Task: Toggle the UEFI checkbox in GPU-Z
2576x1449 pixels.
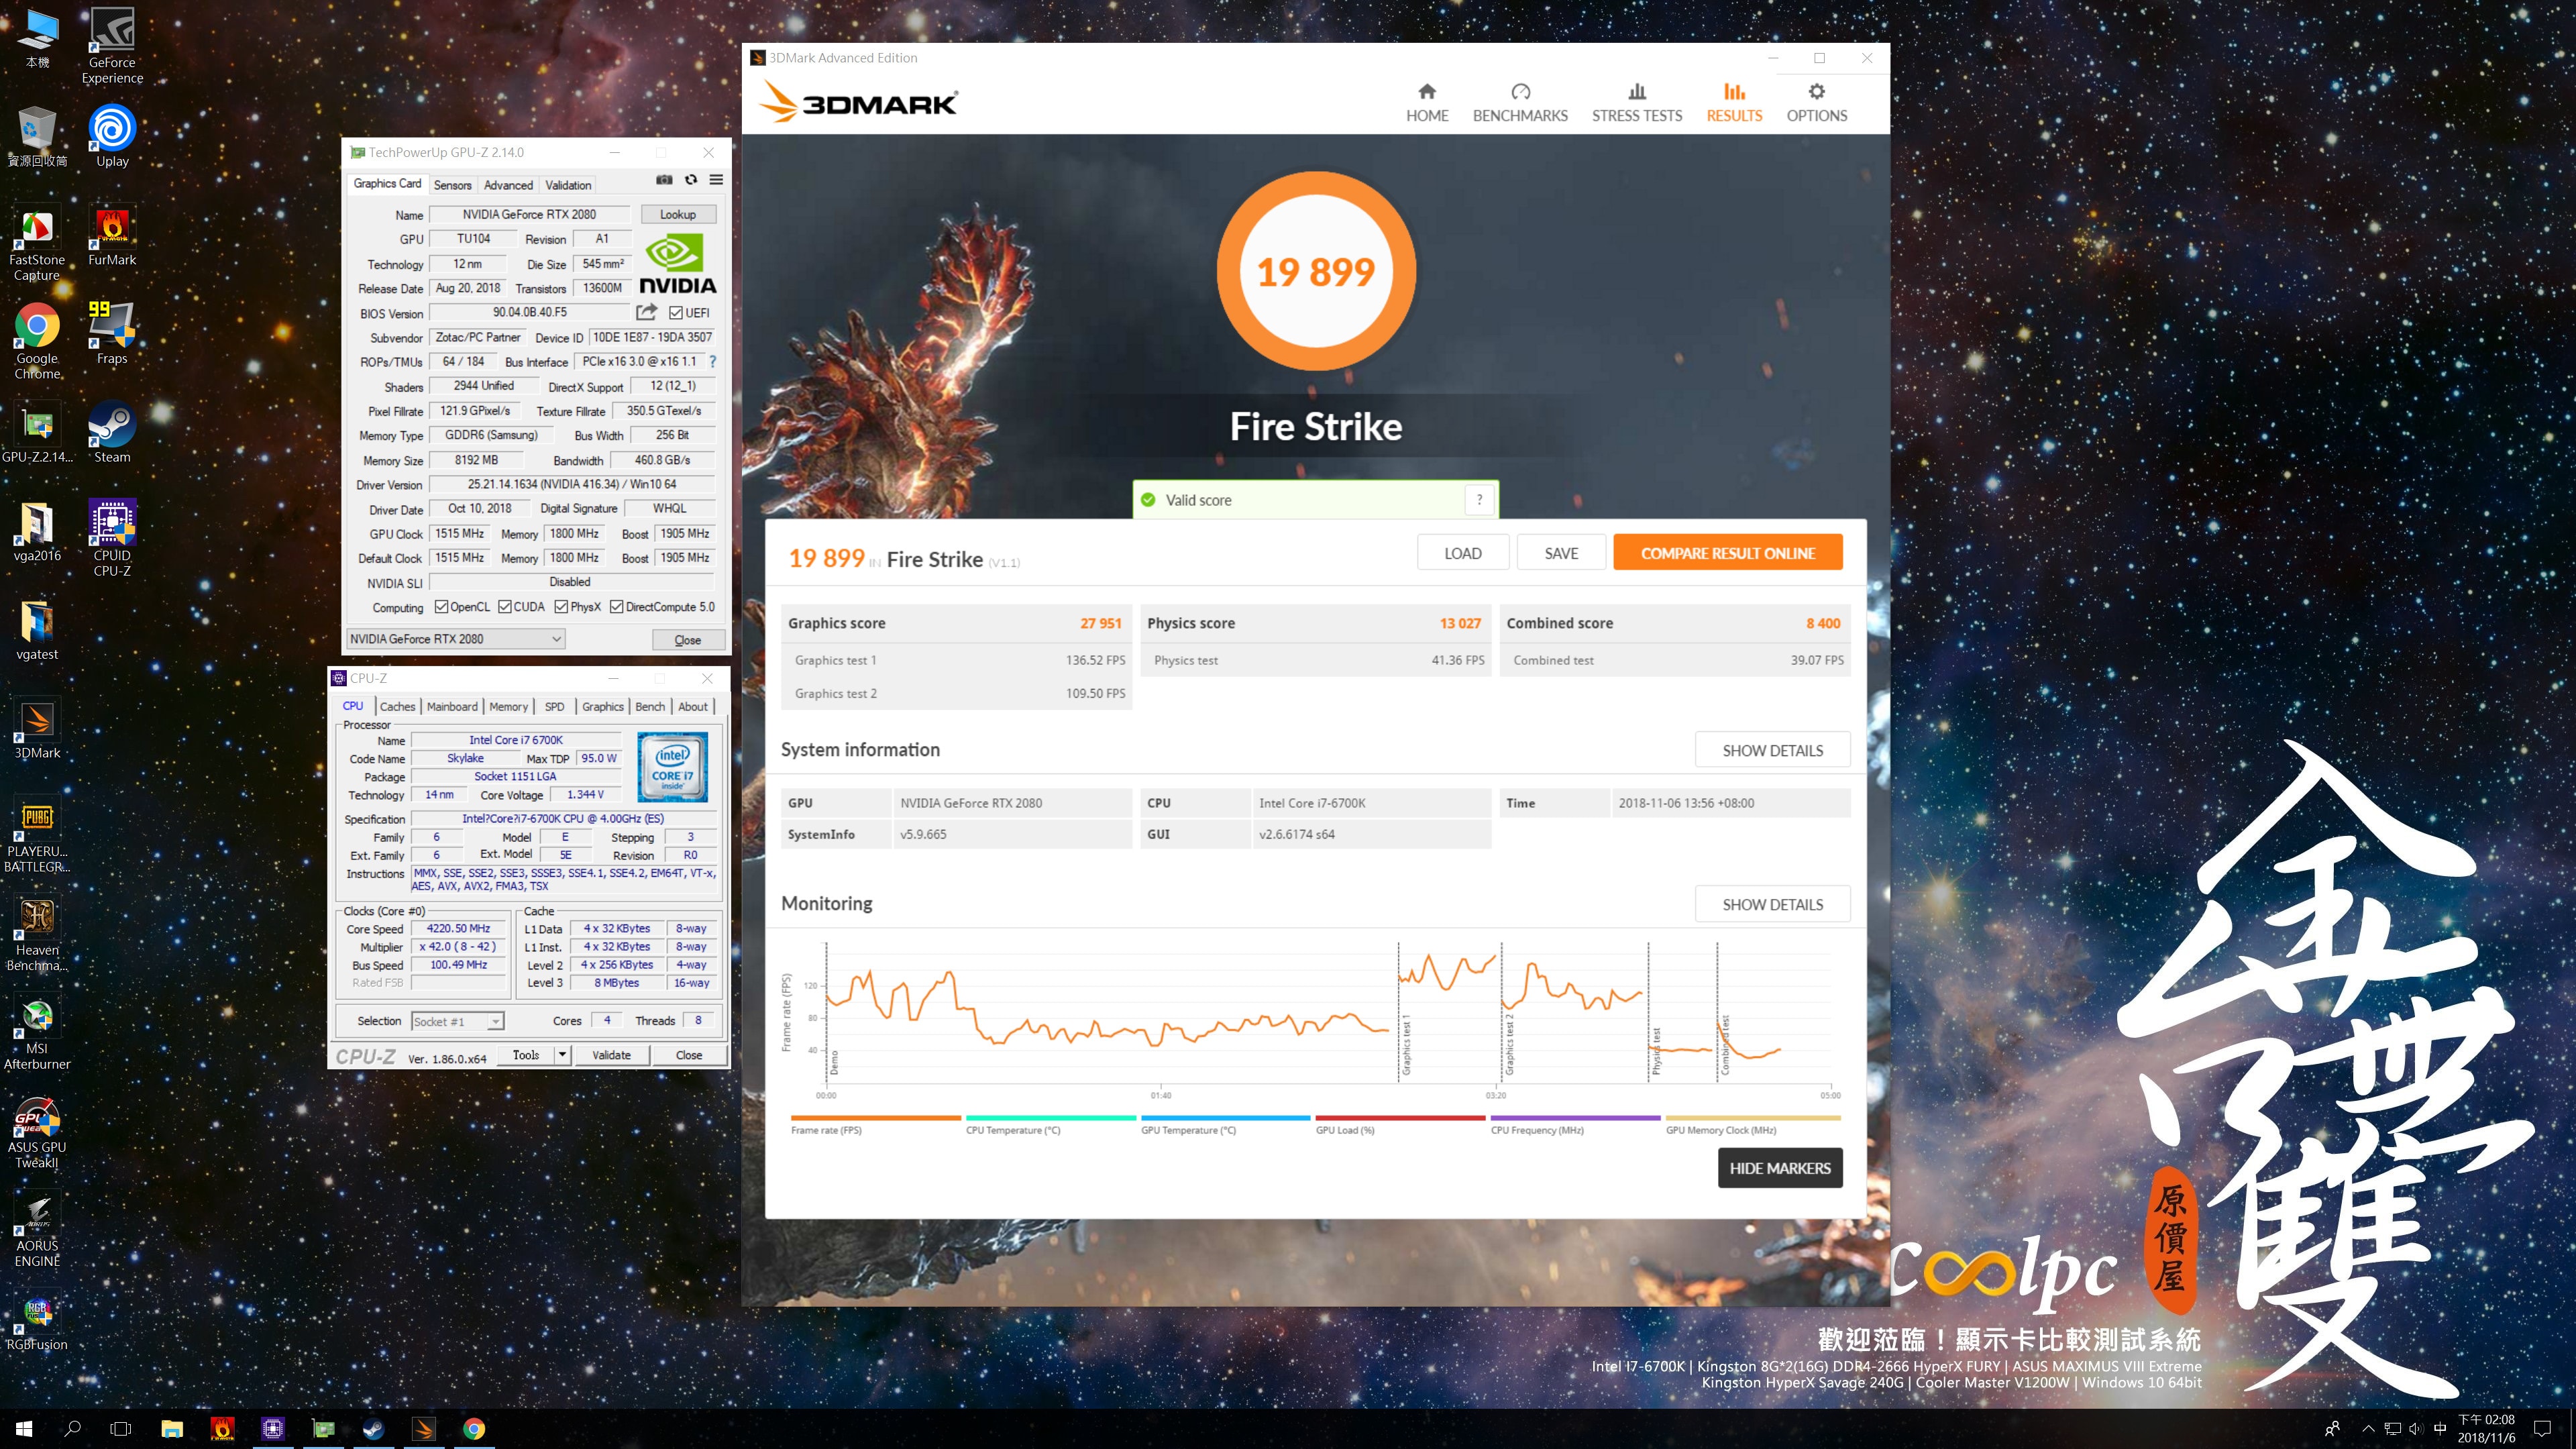Action: coord(676,313)
